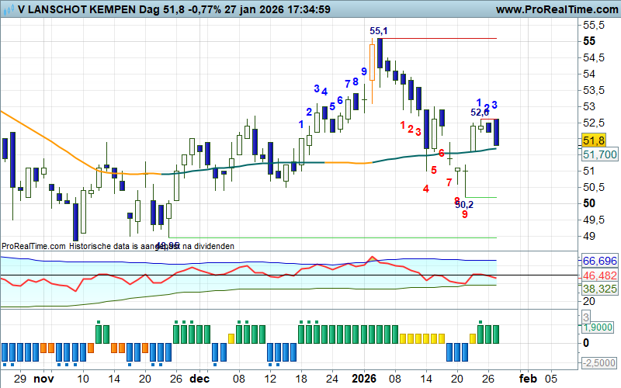
Task: Click the historische data dividenden notice
Action: pos(117,246)
